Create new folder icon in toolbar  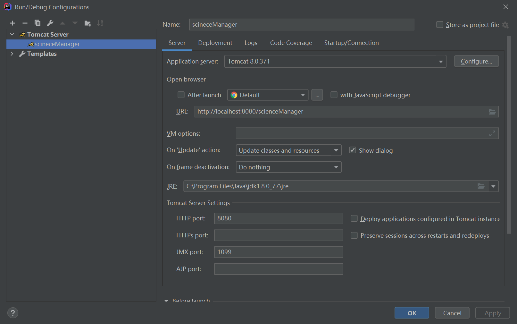[x=88, y=23]
